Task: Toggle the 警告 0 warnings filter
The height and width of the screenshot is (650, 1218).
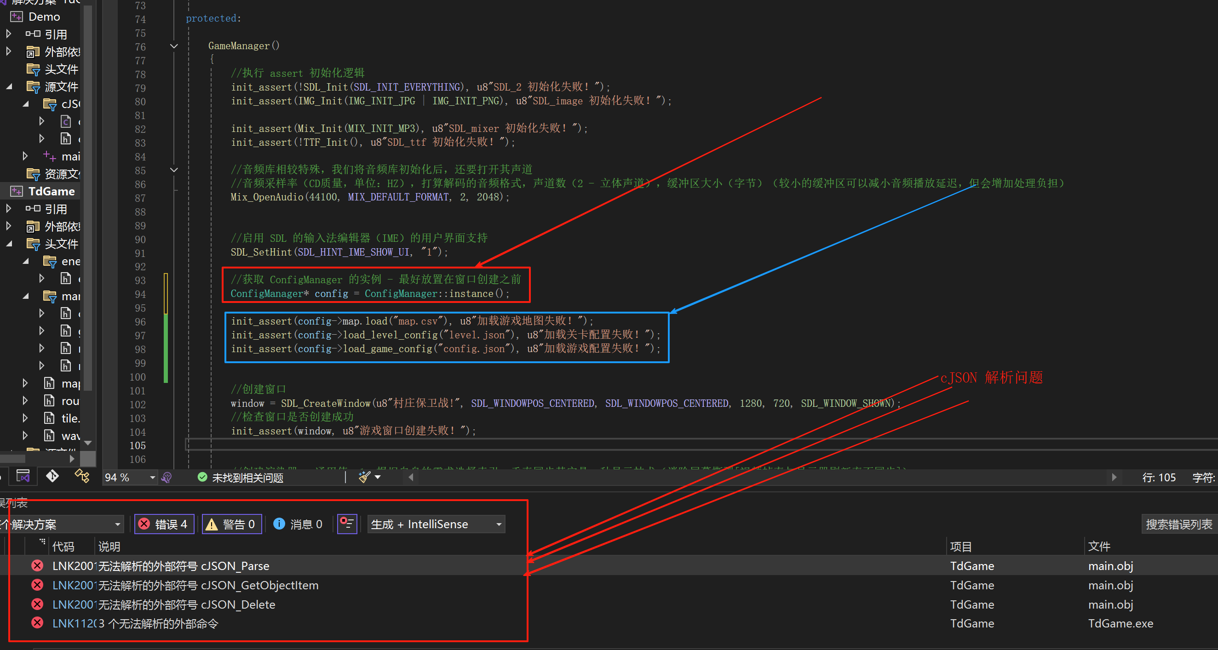Action: pos(232,525)
